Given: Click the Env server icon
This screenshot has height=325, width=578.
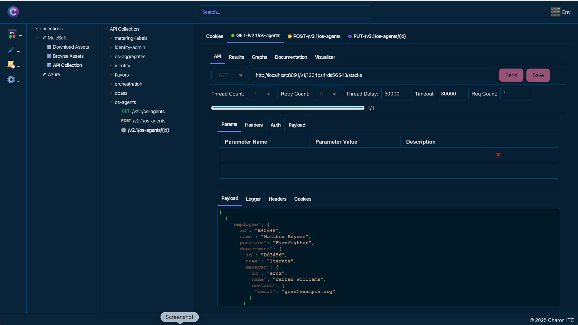Looking at the screenshot, I should click(556, 12).
